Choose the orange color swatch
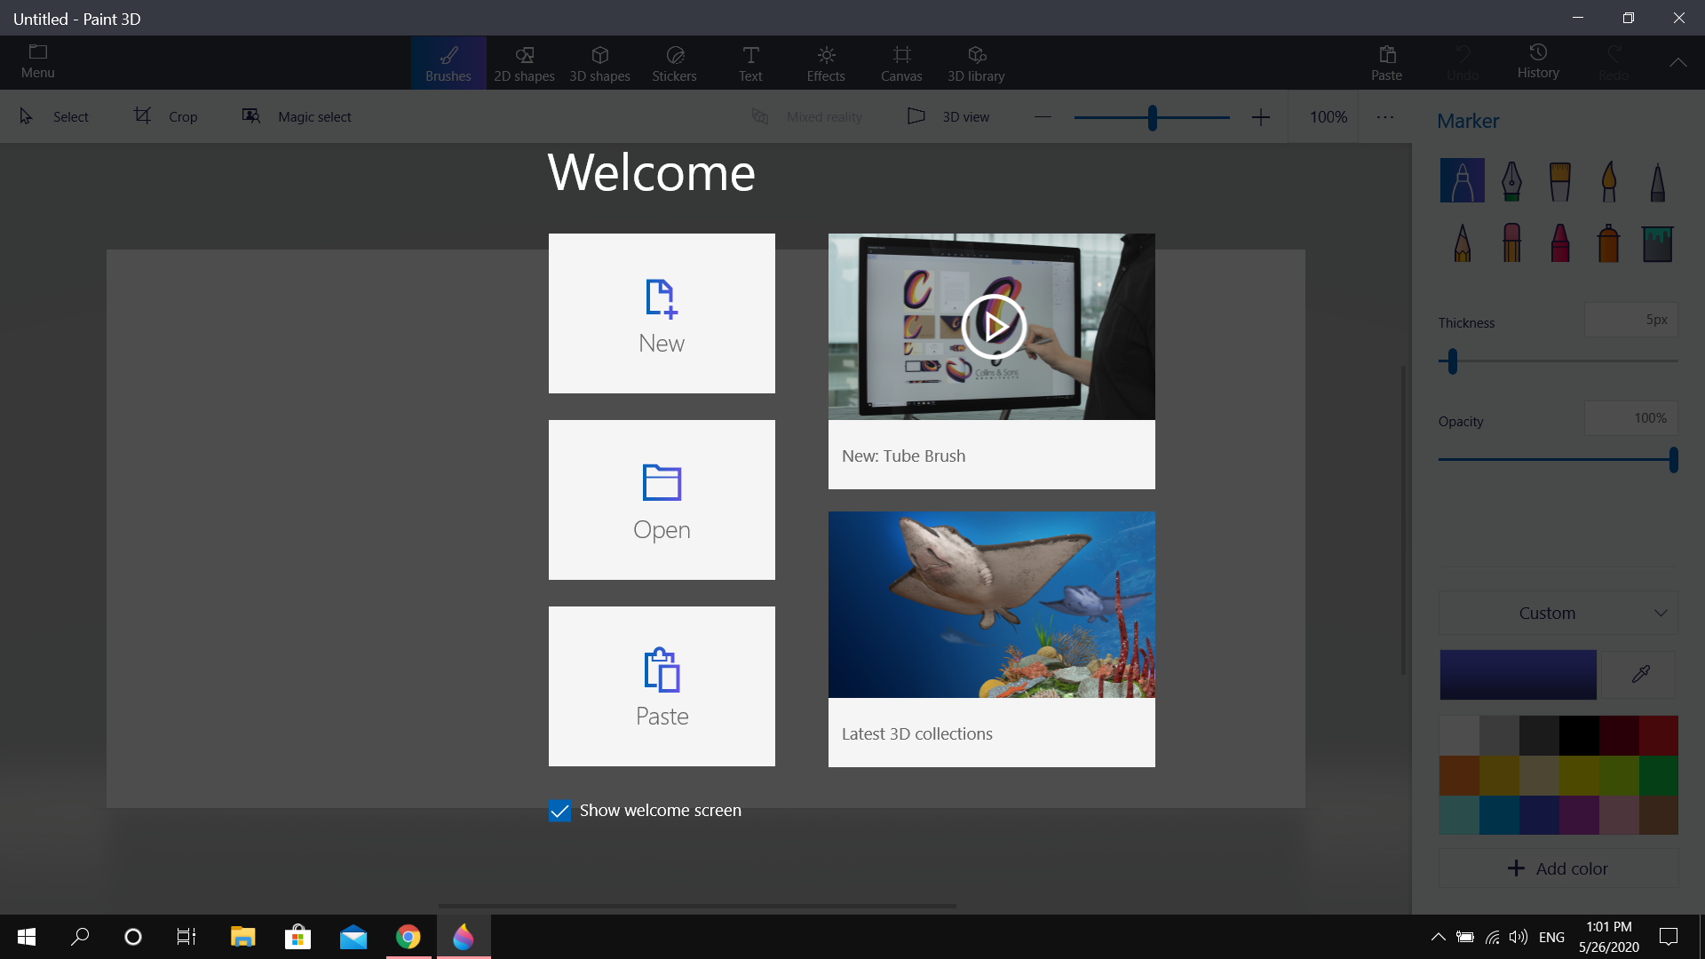Viewport: 1705px width, 959px height. tap(1458, 775)
